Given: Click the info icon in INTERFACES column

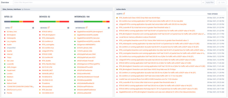Looking at the screenshot, I should 109,28.
